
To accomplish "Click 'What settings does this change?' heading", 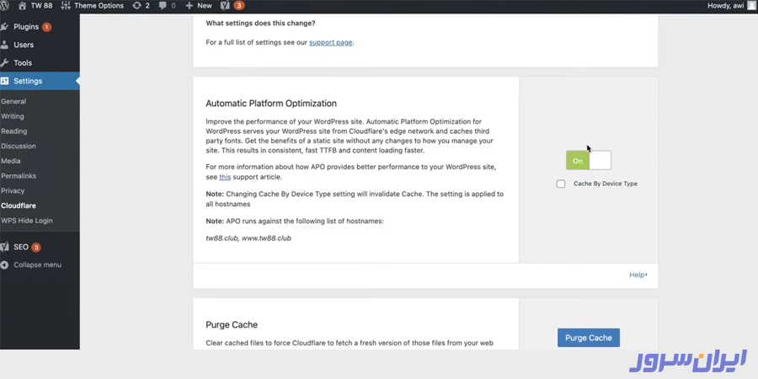I will click(x=260, y=23).
